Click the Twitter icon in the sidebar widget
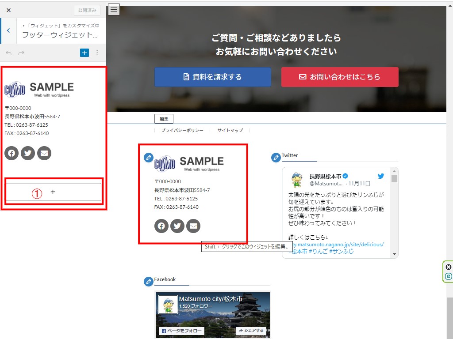 pyautogui.click(x=28, y=153)
